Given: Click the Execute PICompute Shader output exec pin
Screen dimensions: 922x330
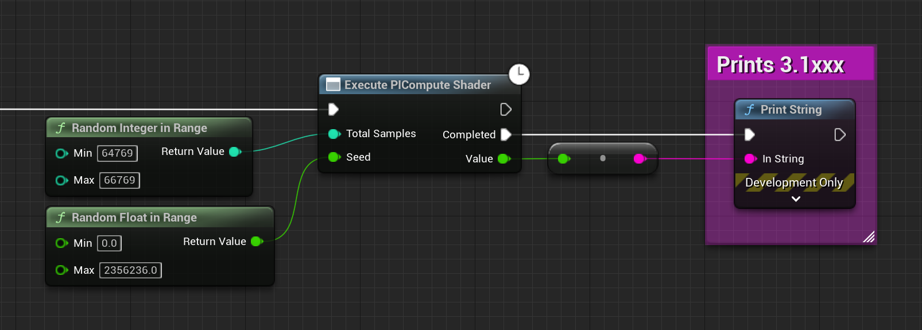Looking at the screenshot, I should click(x=506, y=109).
